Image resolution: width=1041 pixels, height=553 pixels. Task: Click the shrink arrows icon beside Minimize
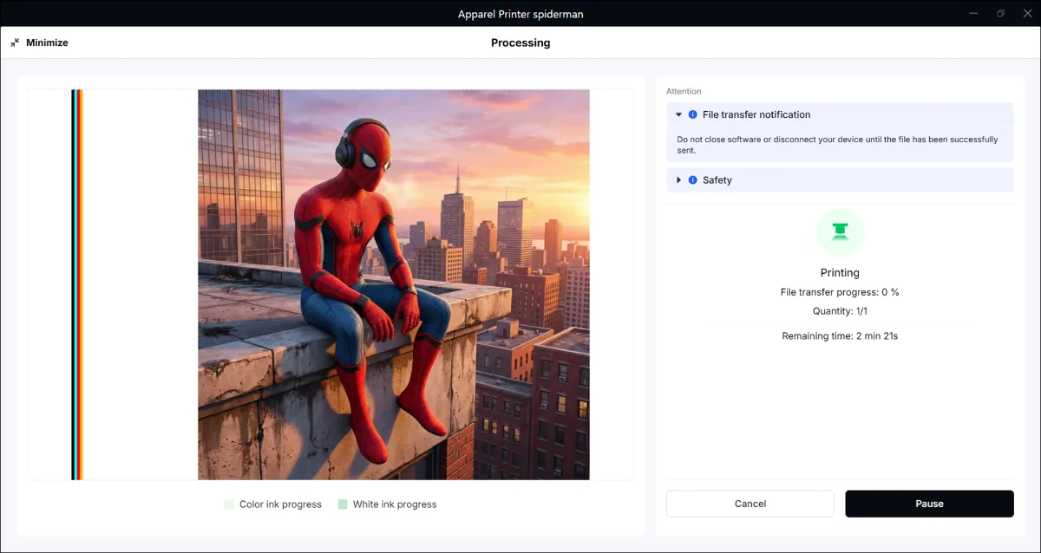[x=15, y=42]
